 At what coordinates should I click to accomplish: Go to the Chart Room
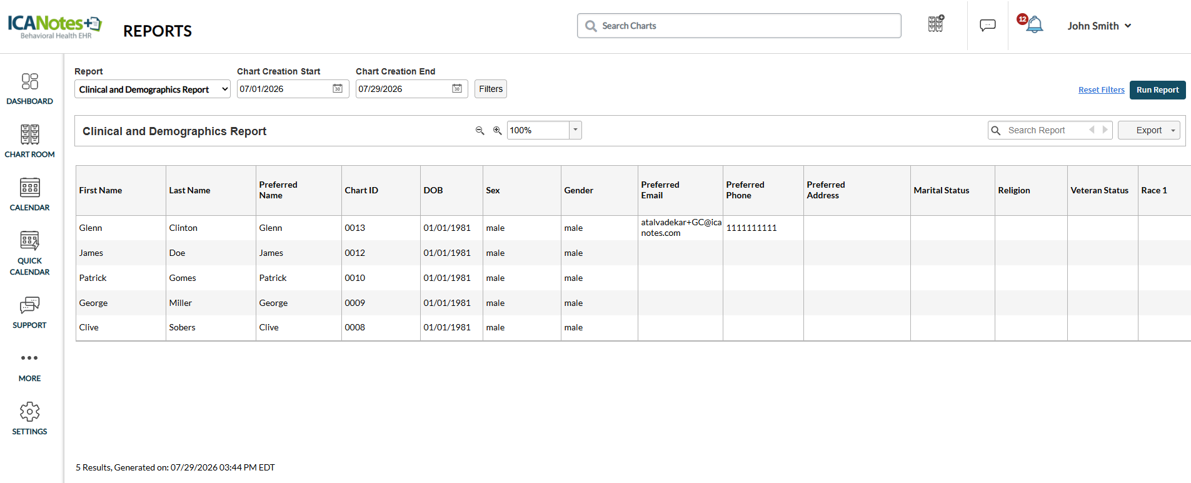[x=29, y=141]
